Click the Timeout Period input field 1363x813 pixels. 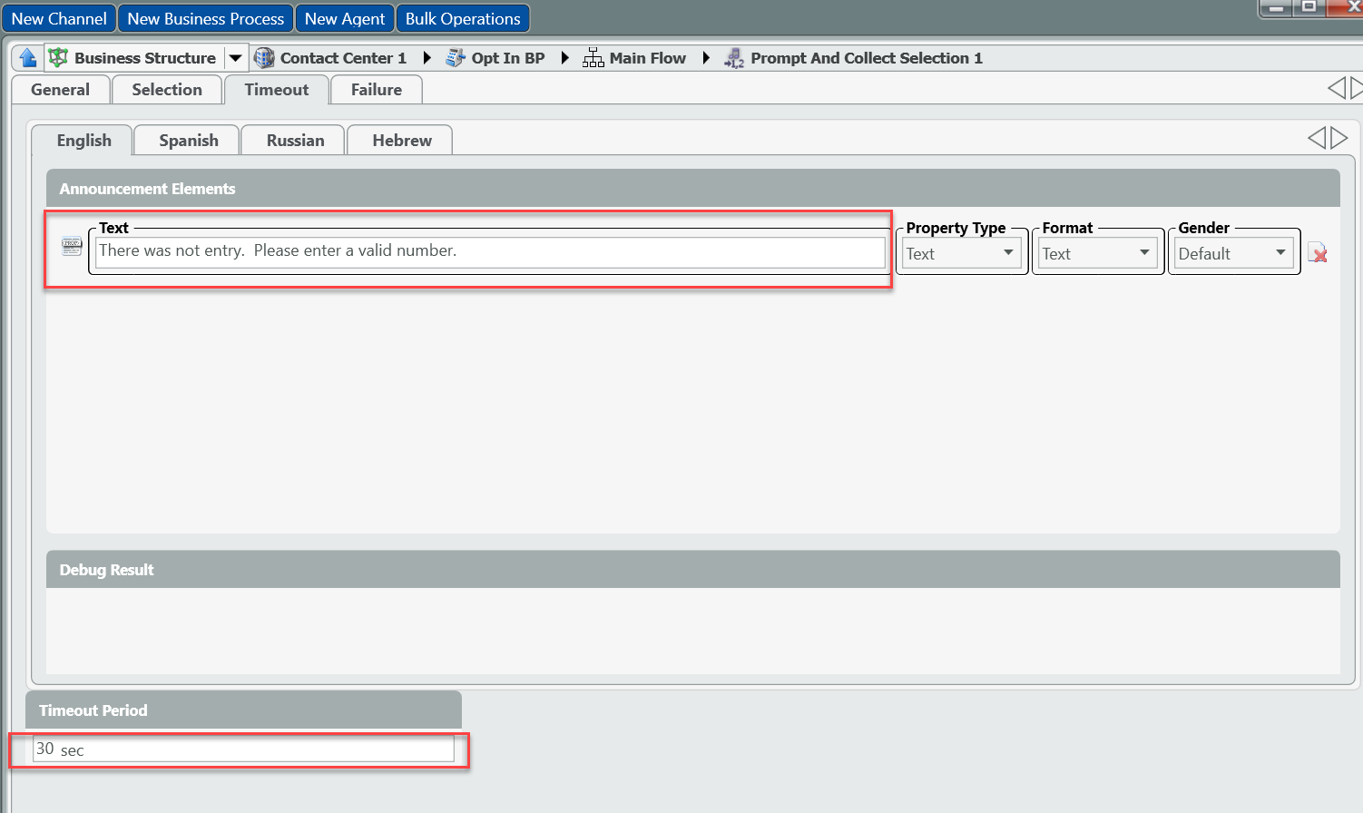tap(243, 749)
